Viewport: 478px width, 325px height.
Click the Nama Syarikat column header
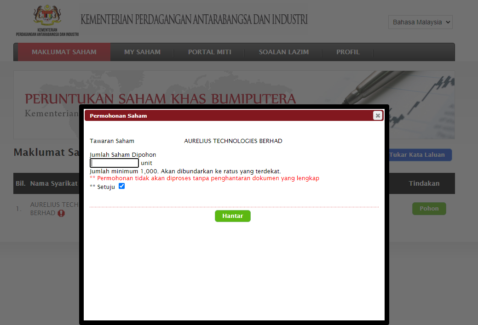53,183
